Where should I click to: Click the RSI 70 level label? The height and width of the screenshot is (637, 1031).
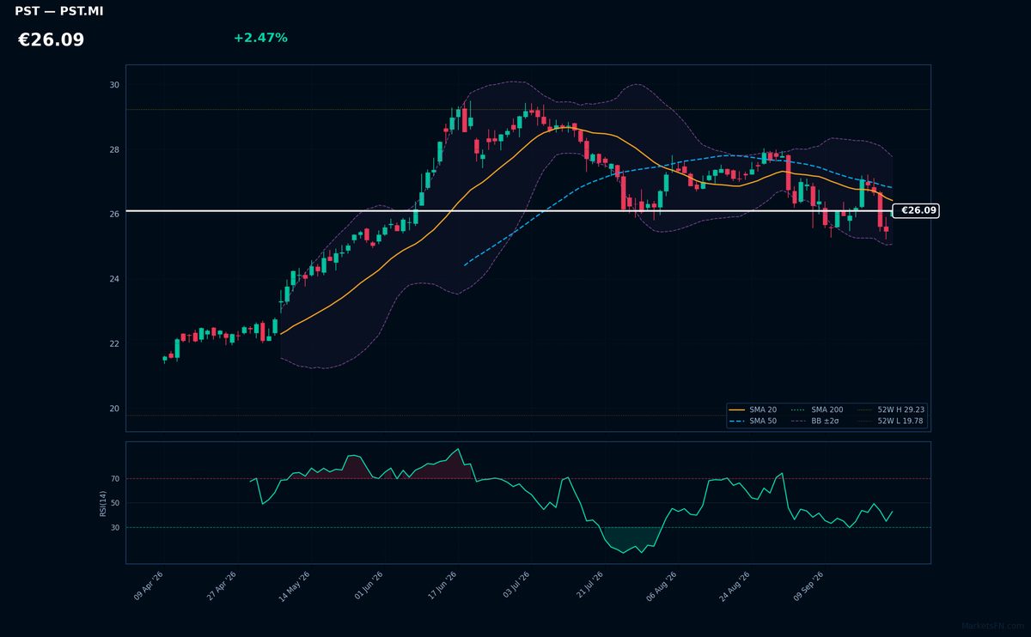coord(115,478)
